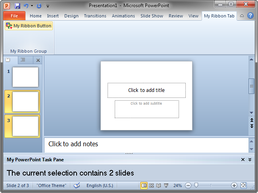Close the slides/outline pane
The width and height of the screenshot is (258, 193).
pyautogui.click(x=38, y=60)
